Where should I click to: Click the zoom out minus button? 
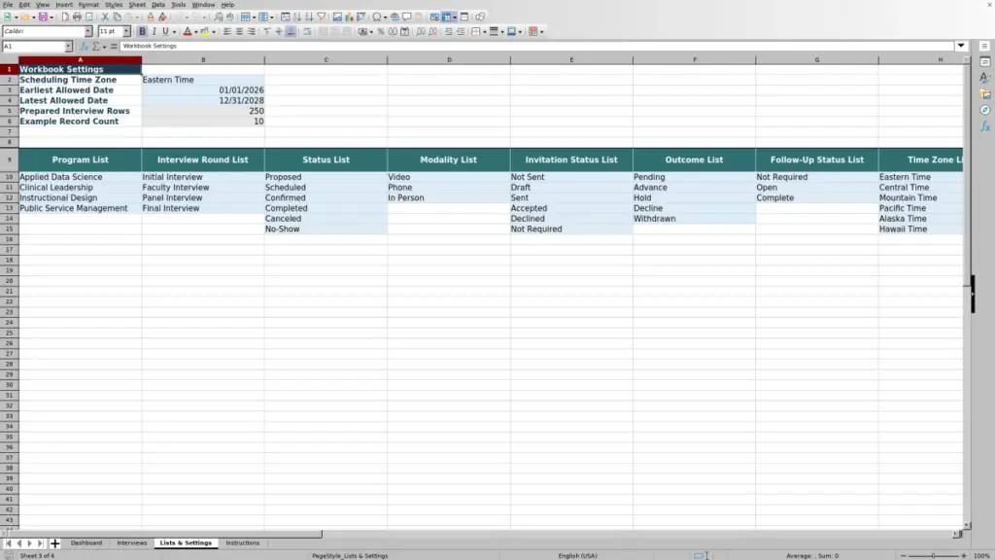coord(903,555)
